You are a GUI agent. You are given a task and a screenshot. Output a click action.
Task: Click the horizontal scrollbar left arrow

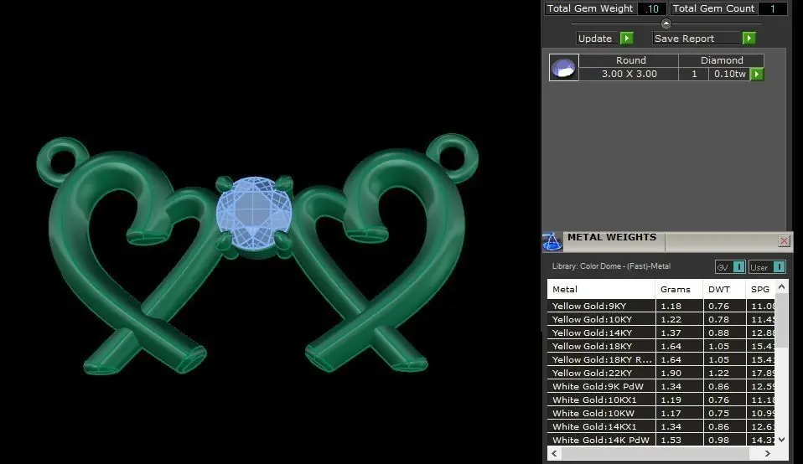click(554, 453)
